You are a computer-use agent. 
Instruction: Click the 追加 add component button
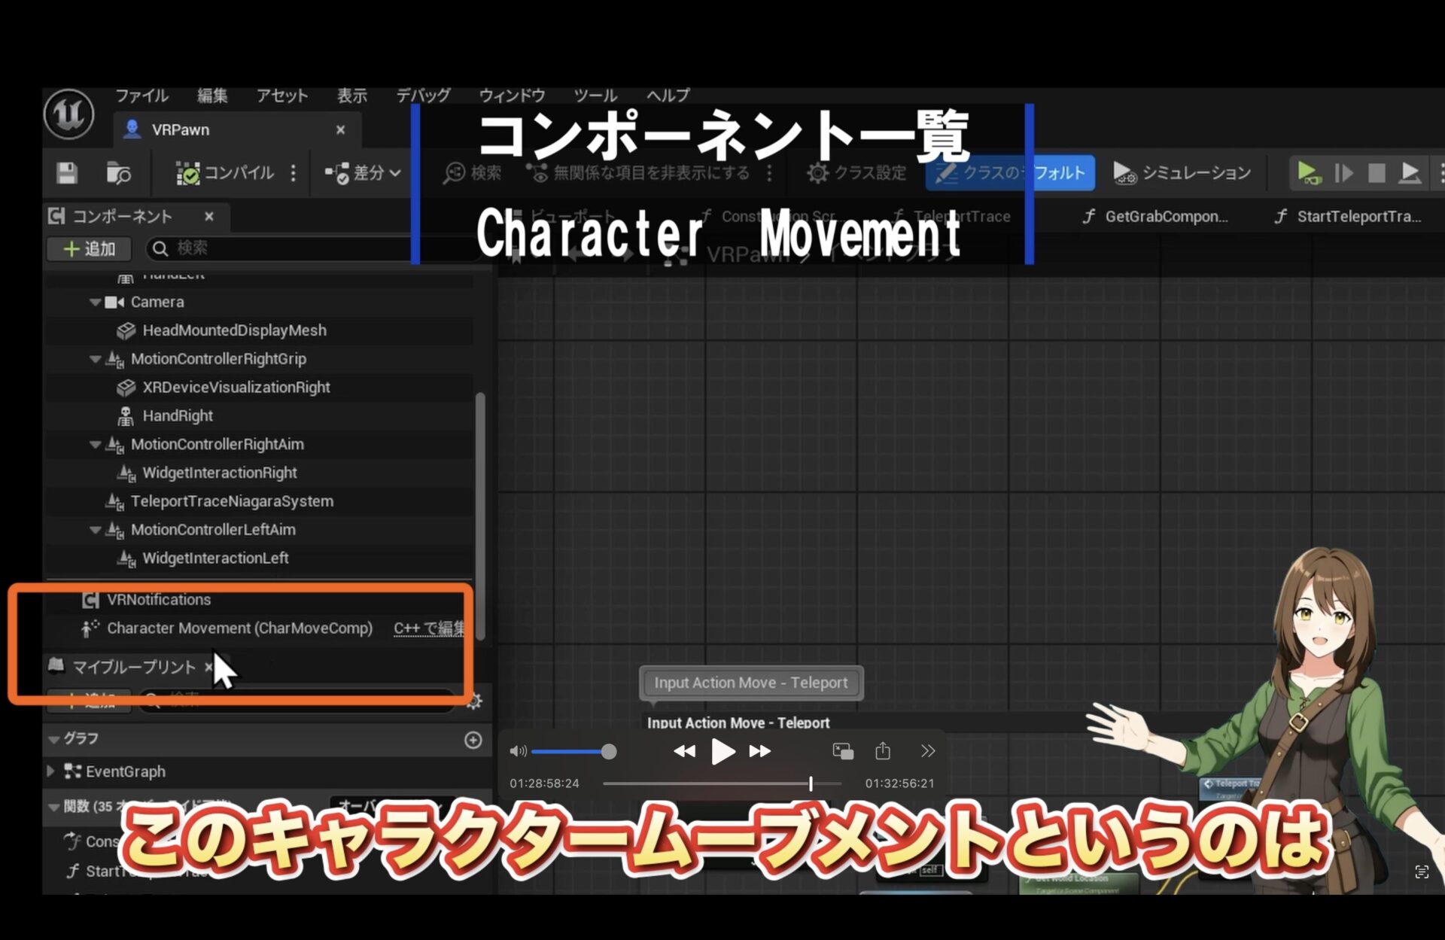click(89, 248)
